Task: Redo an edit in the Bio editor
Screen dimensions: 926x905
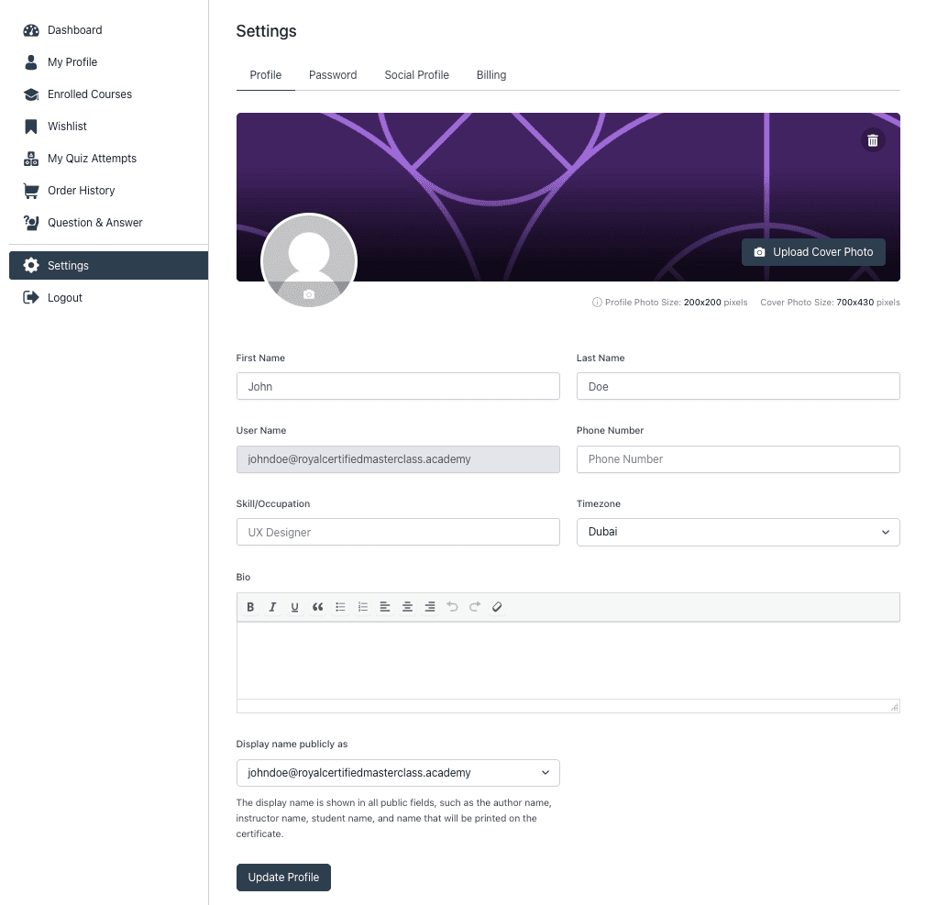Action: tap(475, 606)
